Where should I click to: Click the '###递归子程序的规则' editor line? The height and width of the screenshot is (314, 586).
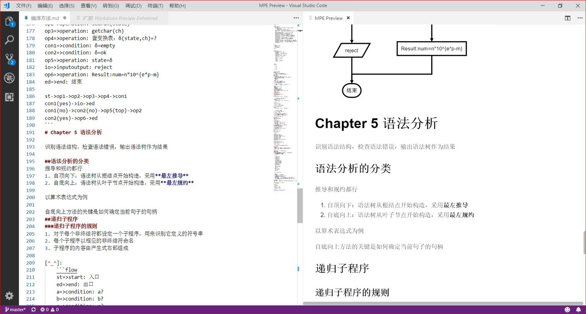[71, 226]
